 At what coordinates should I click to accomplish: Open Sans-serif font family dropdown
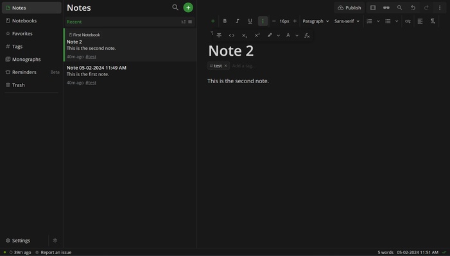tap(347, 21)
